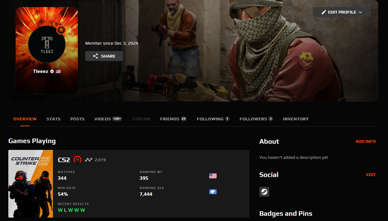The width and height of the screenshot is (388, 221).
Task: Click the Malaysia flag next to Ranking MY
Action: click(x=213, y=176)
